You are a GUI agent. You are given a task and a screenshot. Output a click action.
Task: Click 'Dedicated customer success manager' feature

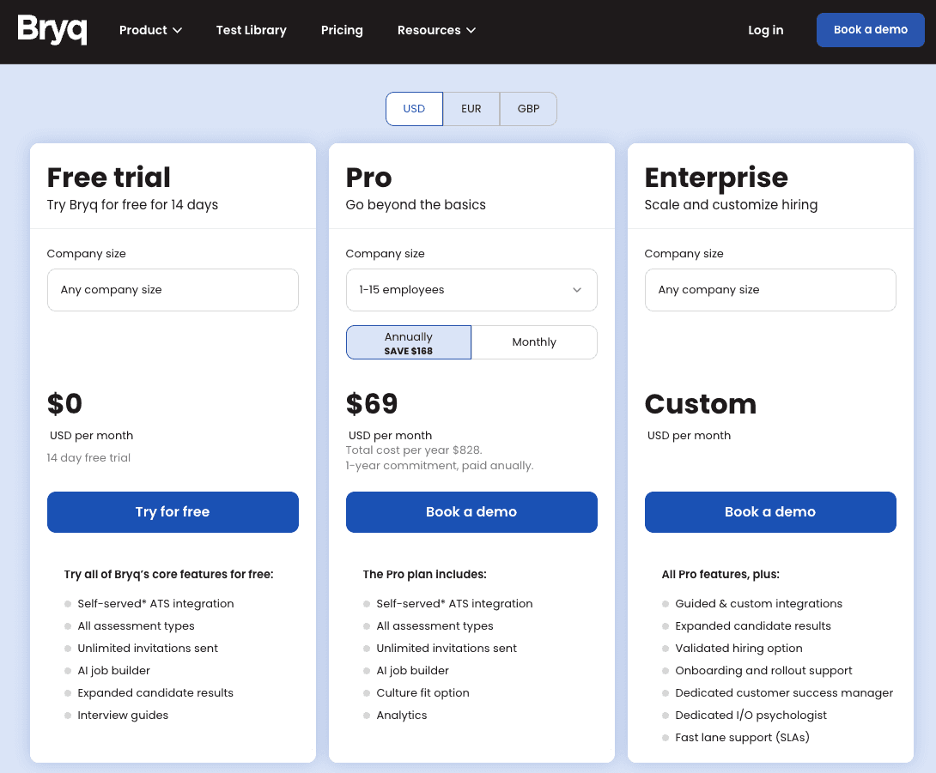click(x=784, y=692)
